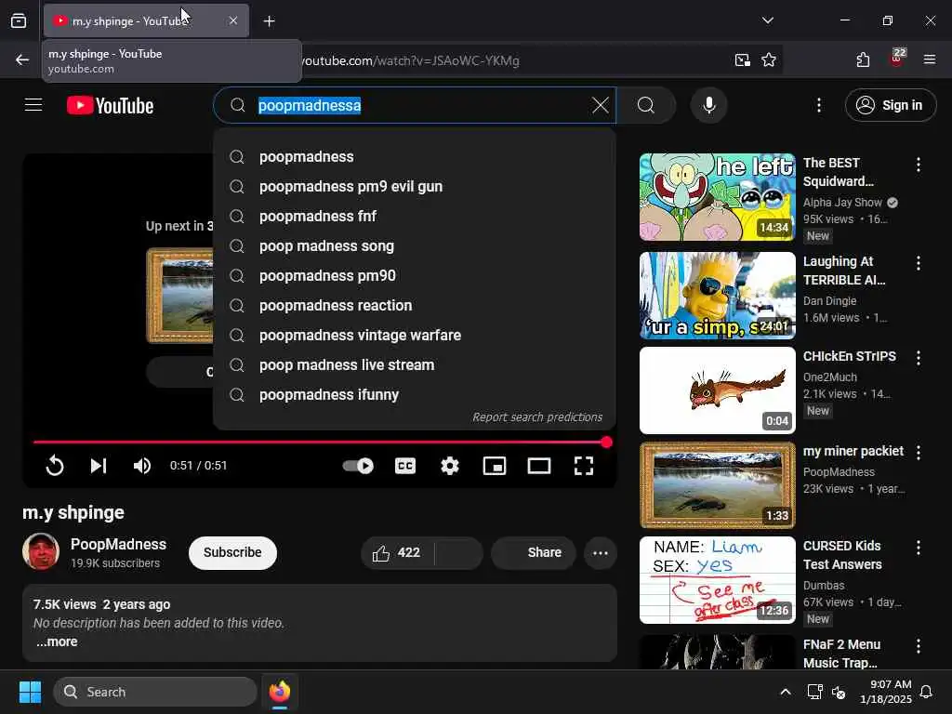Open options for 'CHIckEn STrIPS' video
Image resolution: width=952 pixels, height=714 pixels.
[x=918, y=358]
